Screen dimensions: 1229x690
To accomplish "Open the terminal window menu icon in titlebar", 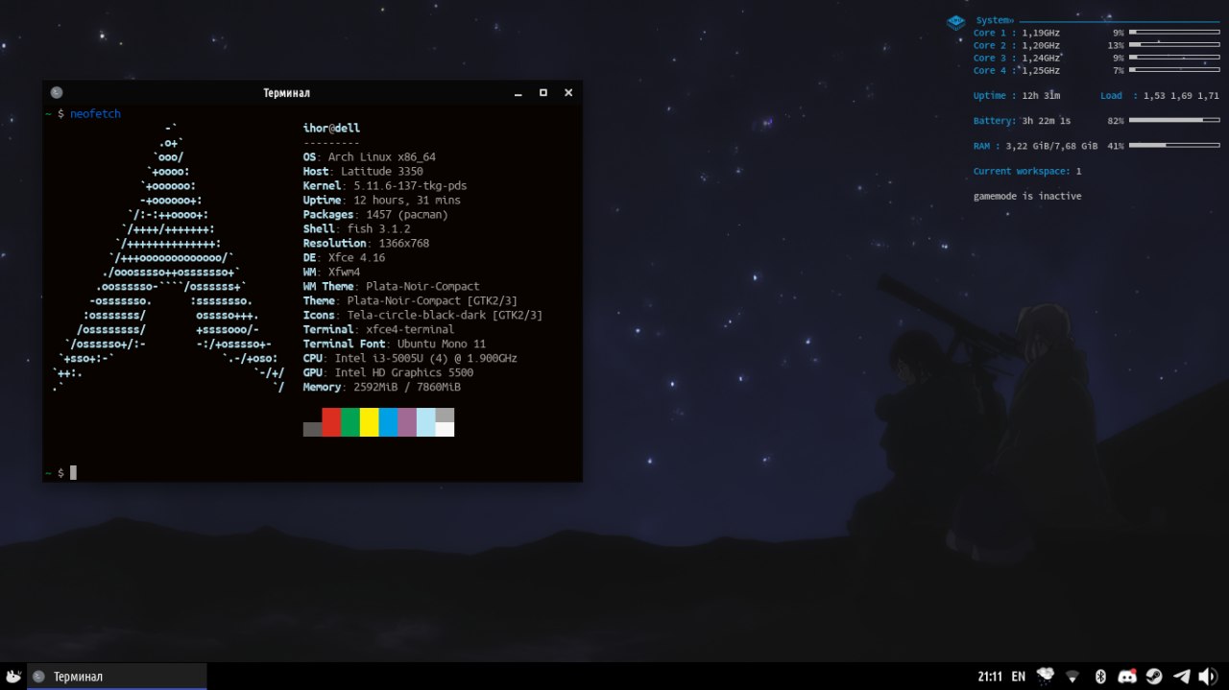I will coord(57,92).
